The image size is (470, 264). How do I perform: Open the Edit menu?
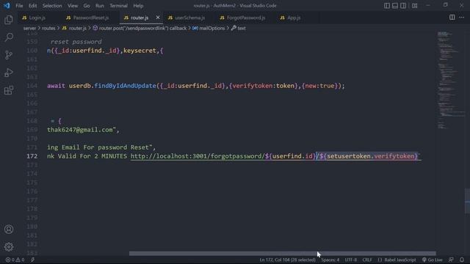pos(32,6)
